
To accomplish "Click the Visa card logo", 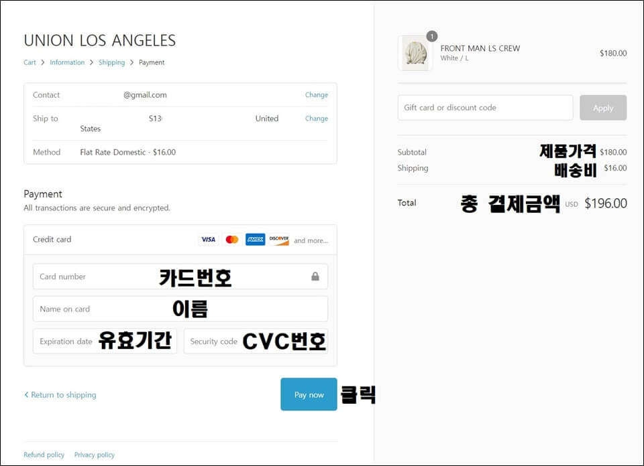I will click(x=208, y=239).
